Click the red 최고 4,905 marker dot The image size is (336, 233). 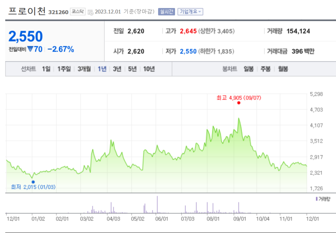(239, 103)
